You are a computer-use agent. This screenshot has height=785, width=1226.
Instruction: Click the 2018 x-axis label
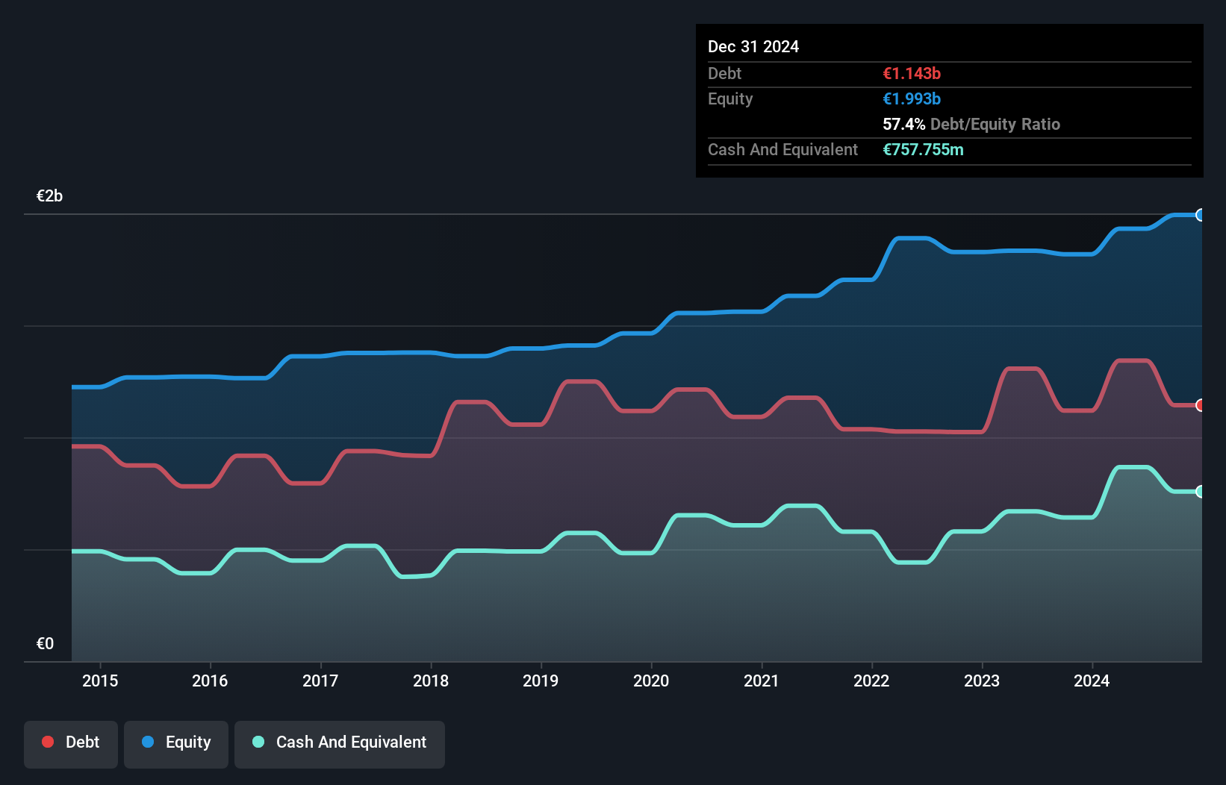click(431, 681)
